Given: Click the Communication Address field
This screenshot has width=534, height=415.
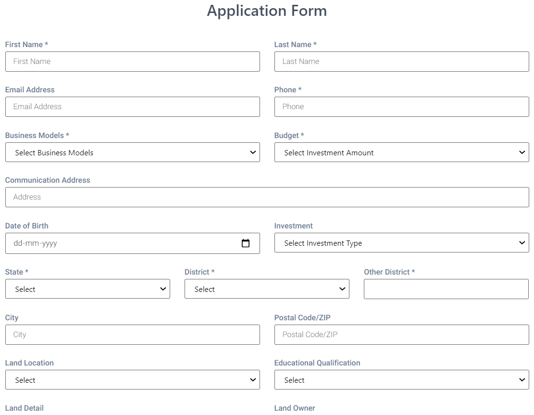Looking at the screenshot, I should 267,197.
